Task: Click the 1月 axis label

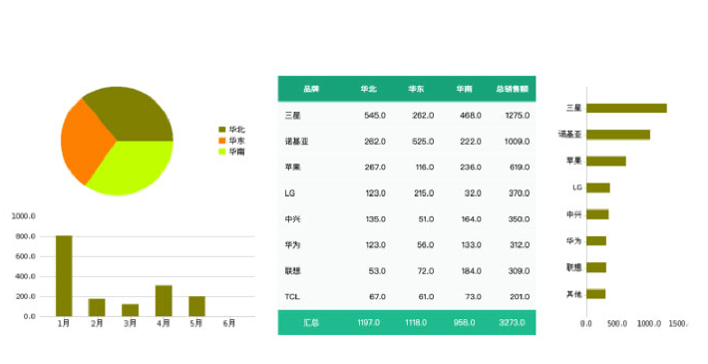Action: point(64,323)
